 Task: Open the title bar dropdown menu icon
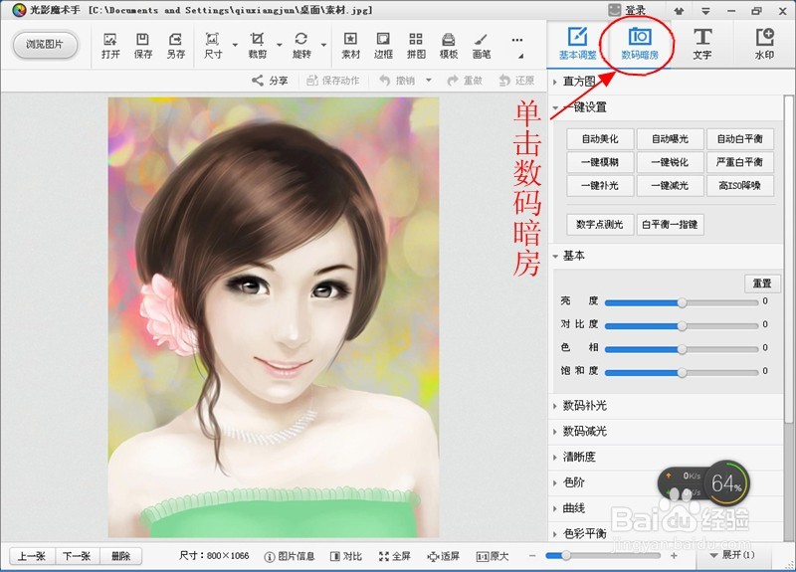[x=705, y=10]
